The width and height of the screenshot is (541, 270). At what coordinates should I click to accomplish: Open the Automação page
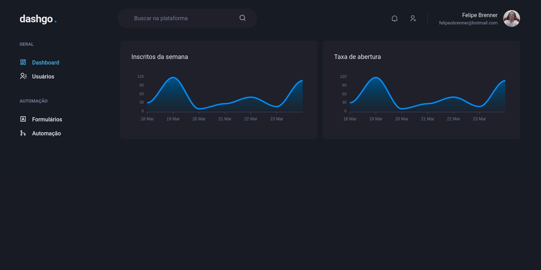[x=46, y=133]
